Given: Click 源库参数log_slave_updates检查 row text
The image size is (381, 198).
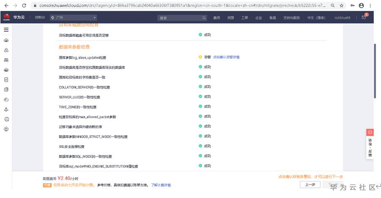Looking at the screenshot, I should point(82,57).
